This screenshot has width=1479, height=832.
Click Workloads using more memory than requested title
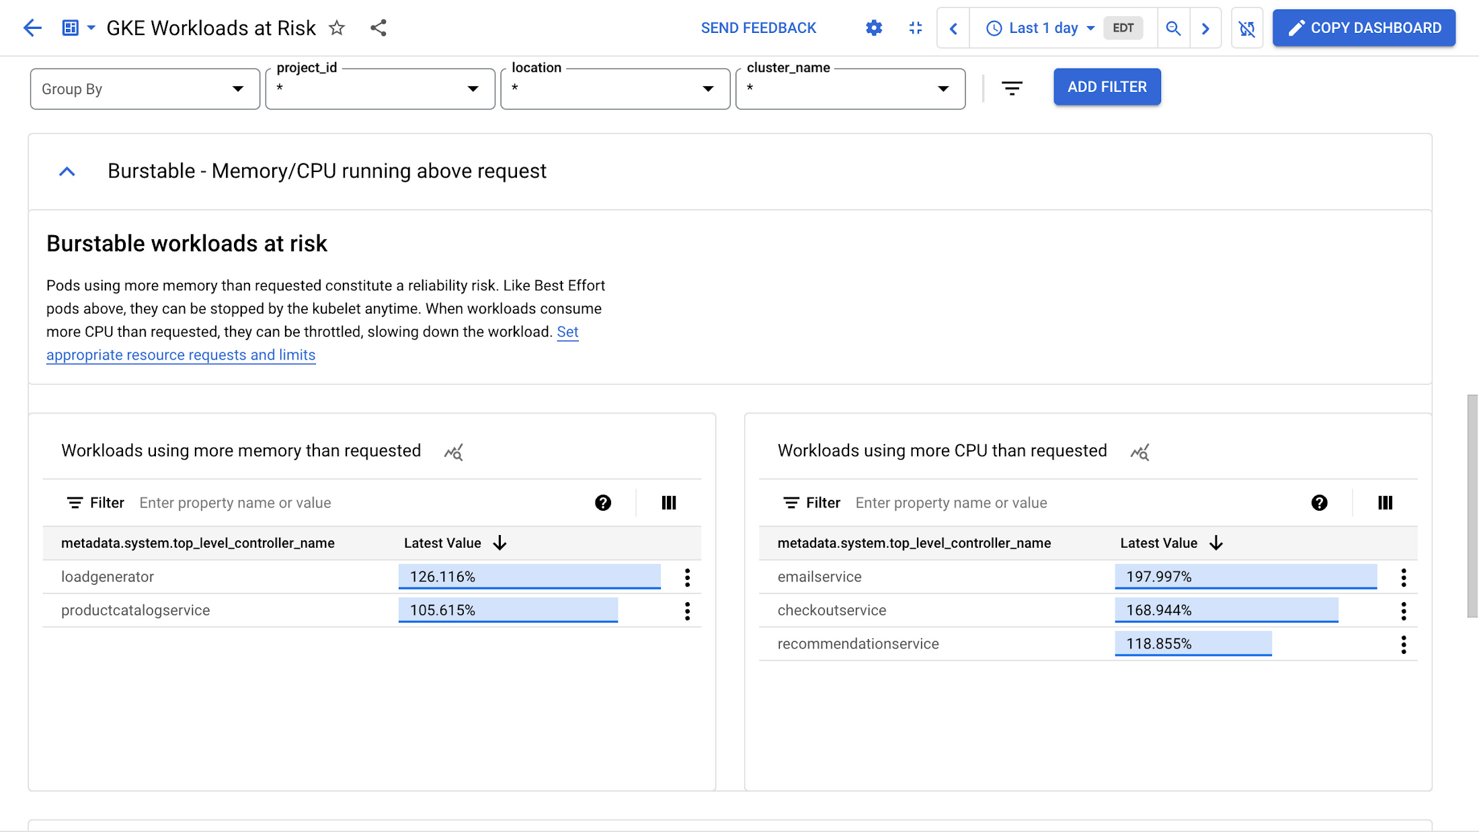click(241, 450)
